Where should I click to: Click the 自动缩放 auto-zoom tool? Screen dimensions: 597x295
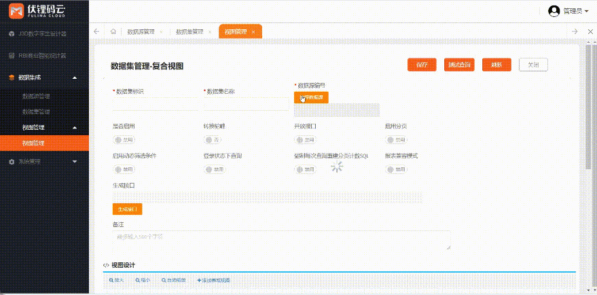click(x=174, y=280)
